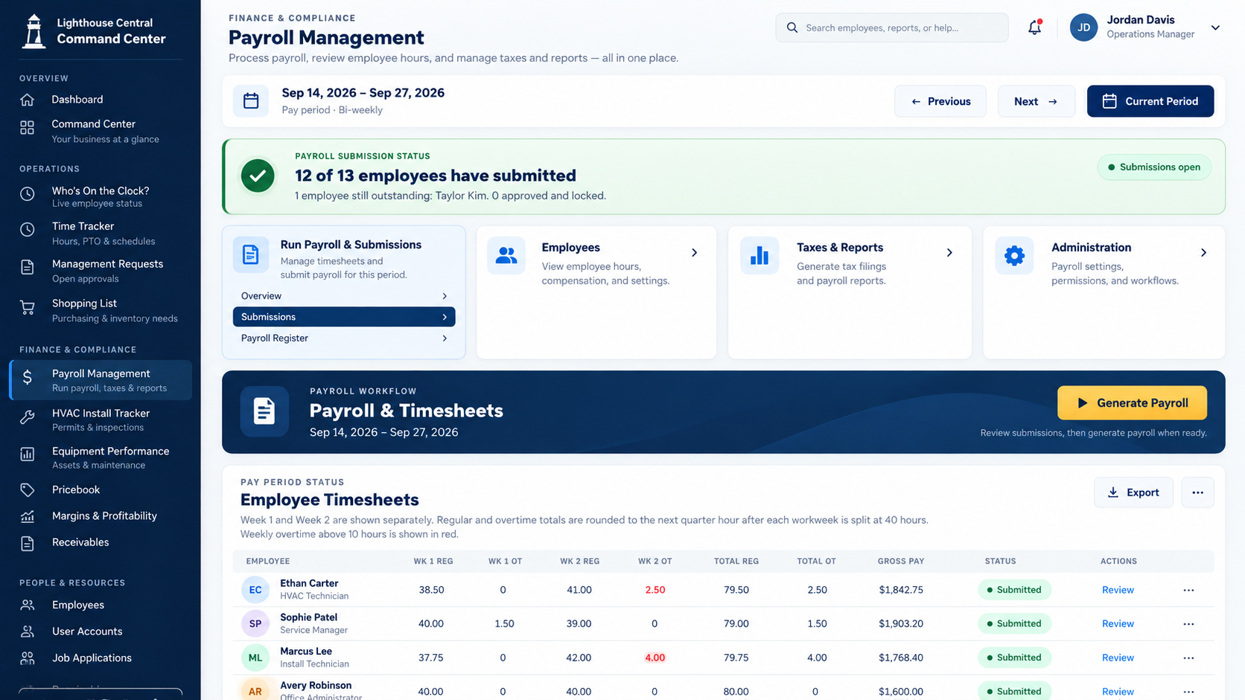Expand the Administration card chevron

(x=1203, y=253)
